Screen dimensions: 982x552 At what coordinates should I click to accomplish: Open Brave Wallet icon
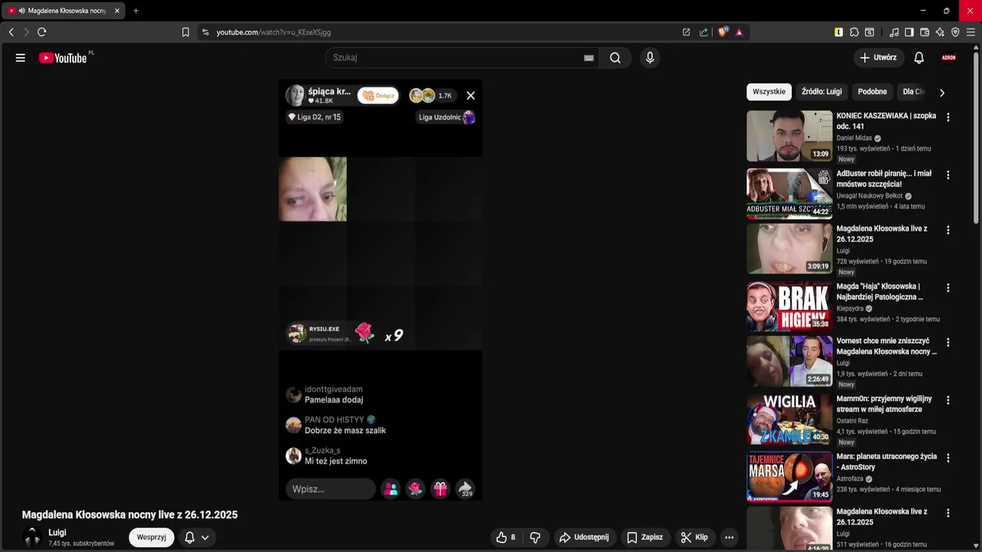pyautogui.click(x=924, y=32)
